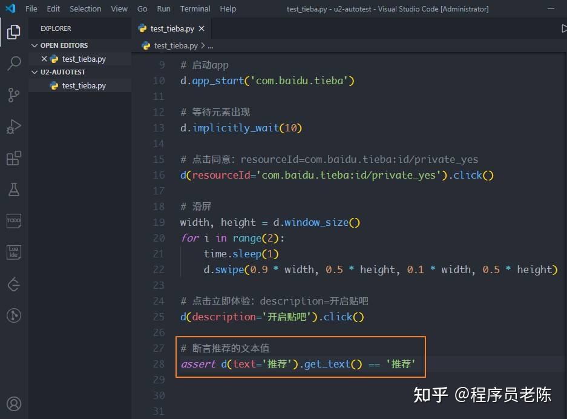Open the test flask panel in the sidebar

(x=13, y=189)
